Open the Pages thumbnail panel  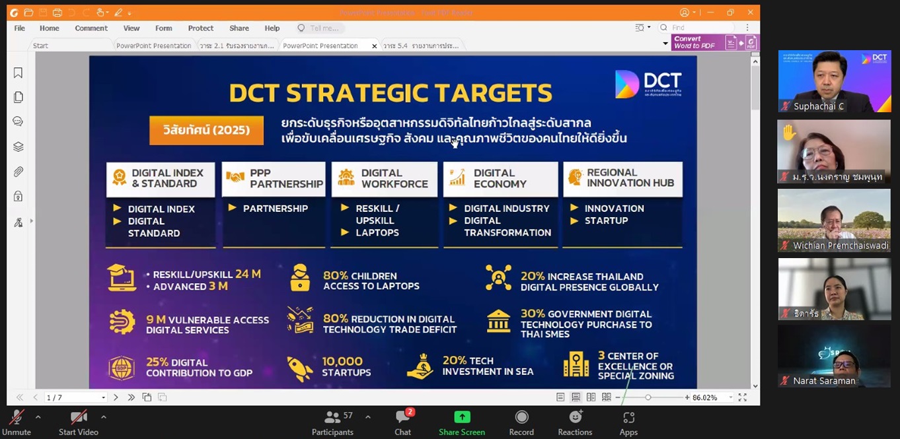pyautogui.click(x=18, y=97)
